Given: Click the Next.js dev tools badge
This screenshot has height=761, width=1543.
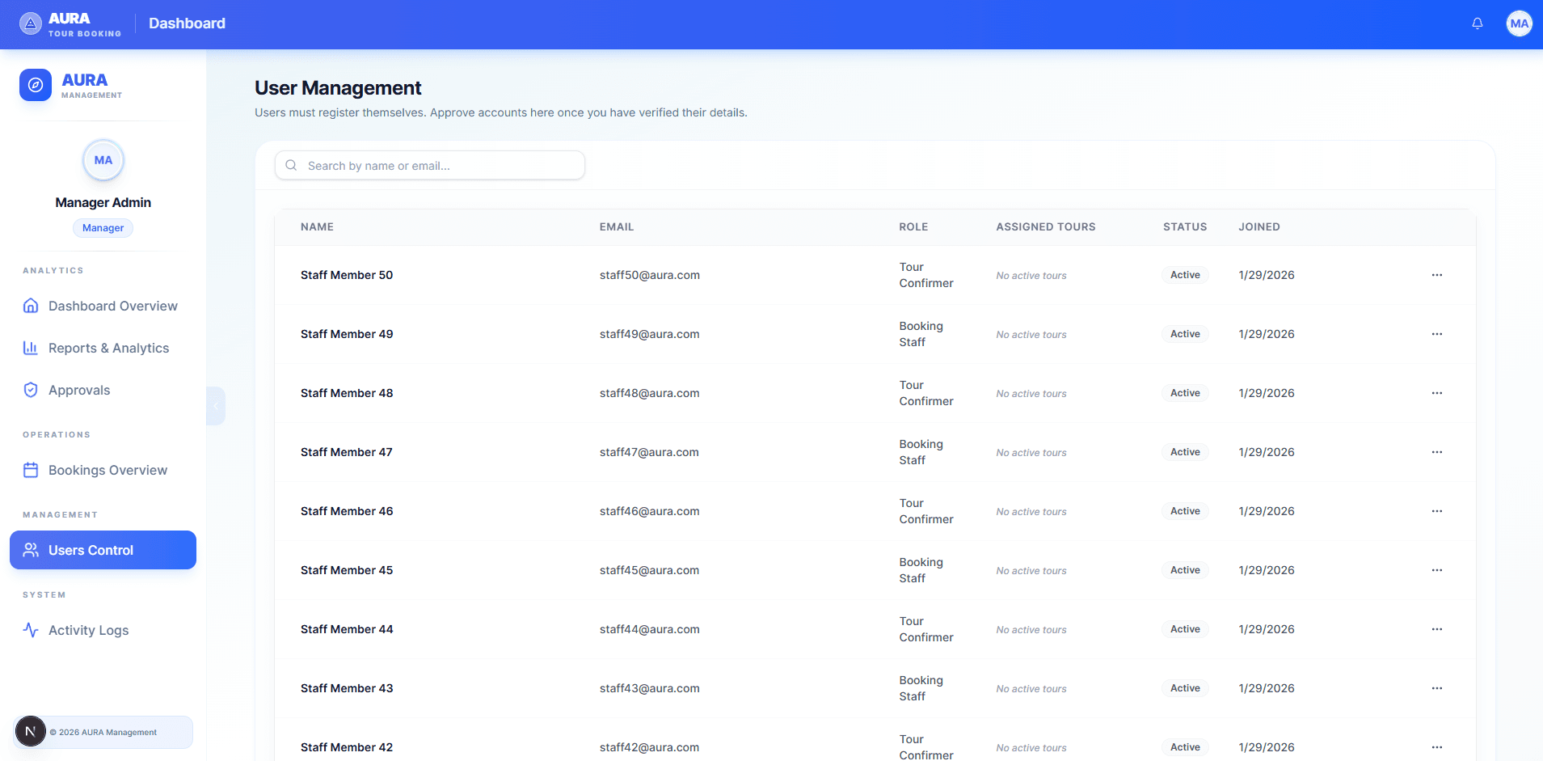Looking at the screenshot, I should [x=31, y=732].
